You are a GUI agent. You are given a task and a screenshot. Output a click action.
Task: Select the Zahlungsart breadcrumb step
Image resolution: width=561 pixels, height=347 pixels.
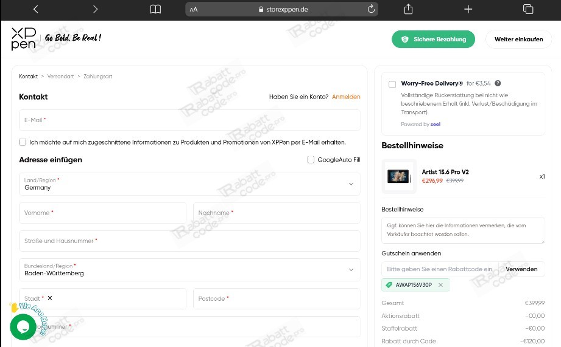97,77
